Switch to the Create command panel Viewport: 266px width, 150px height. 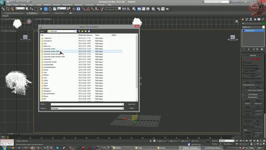[243, 20]
